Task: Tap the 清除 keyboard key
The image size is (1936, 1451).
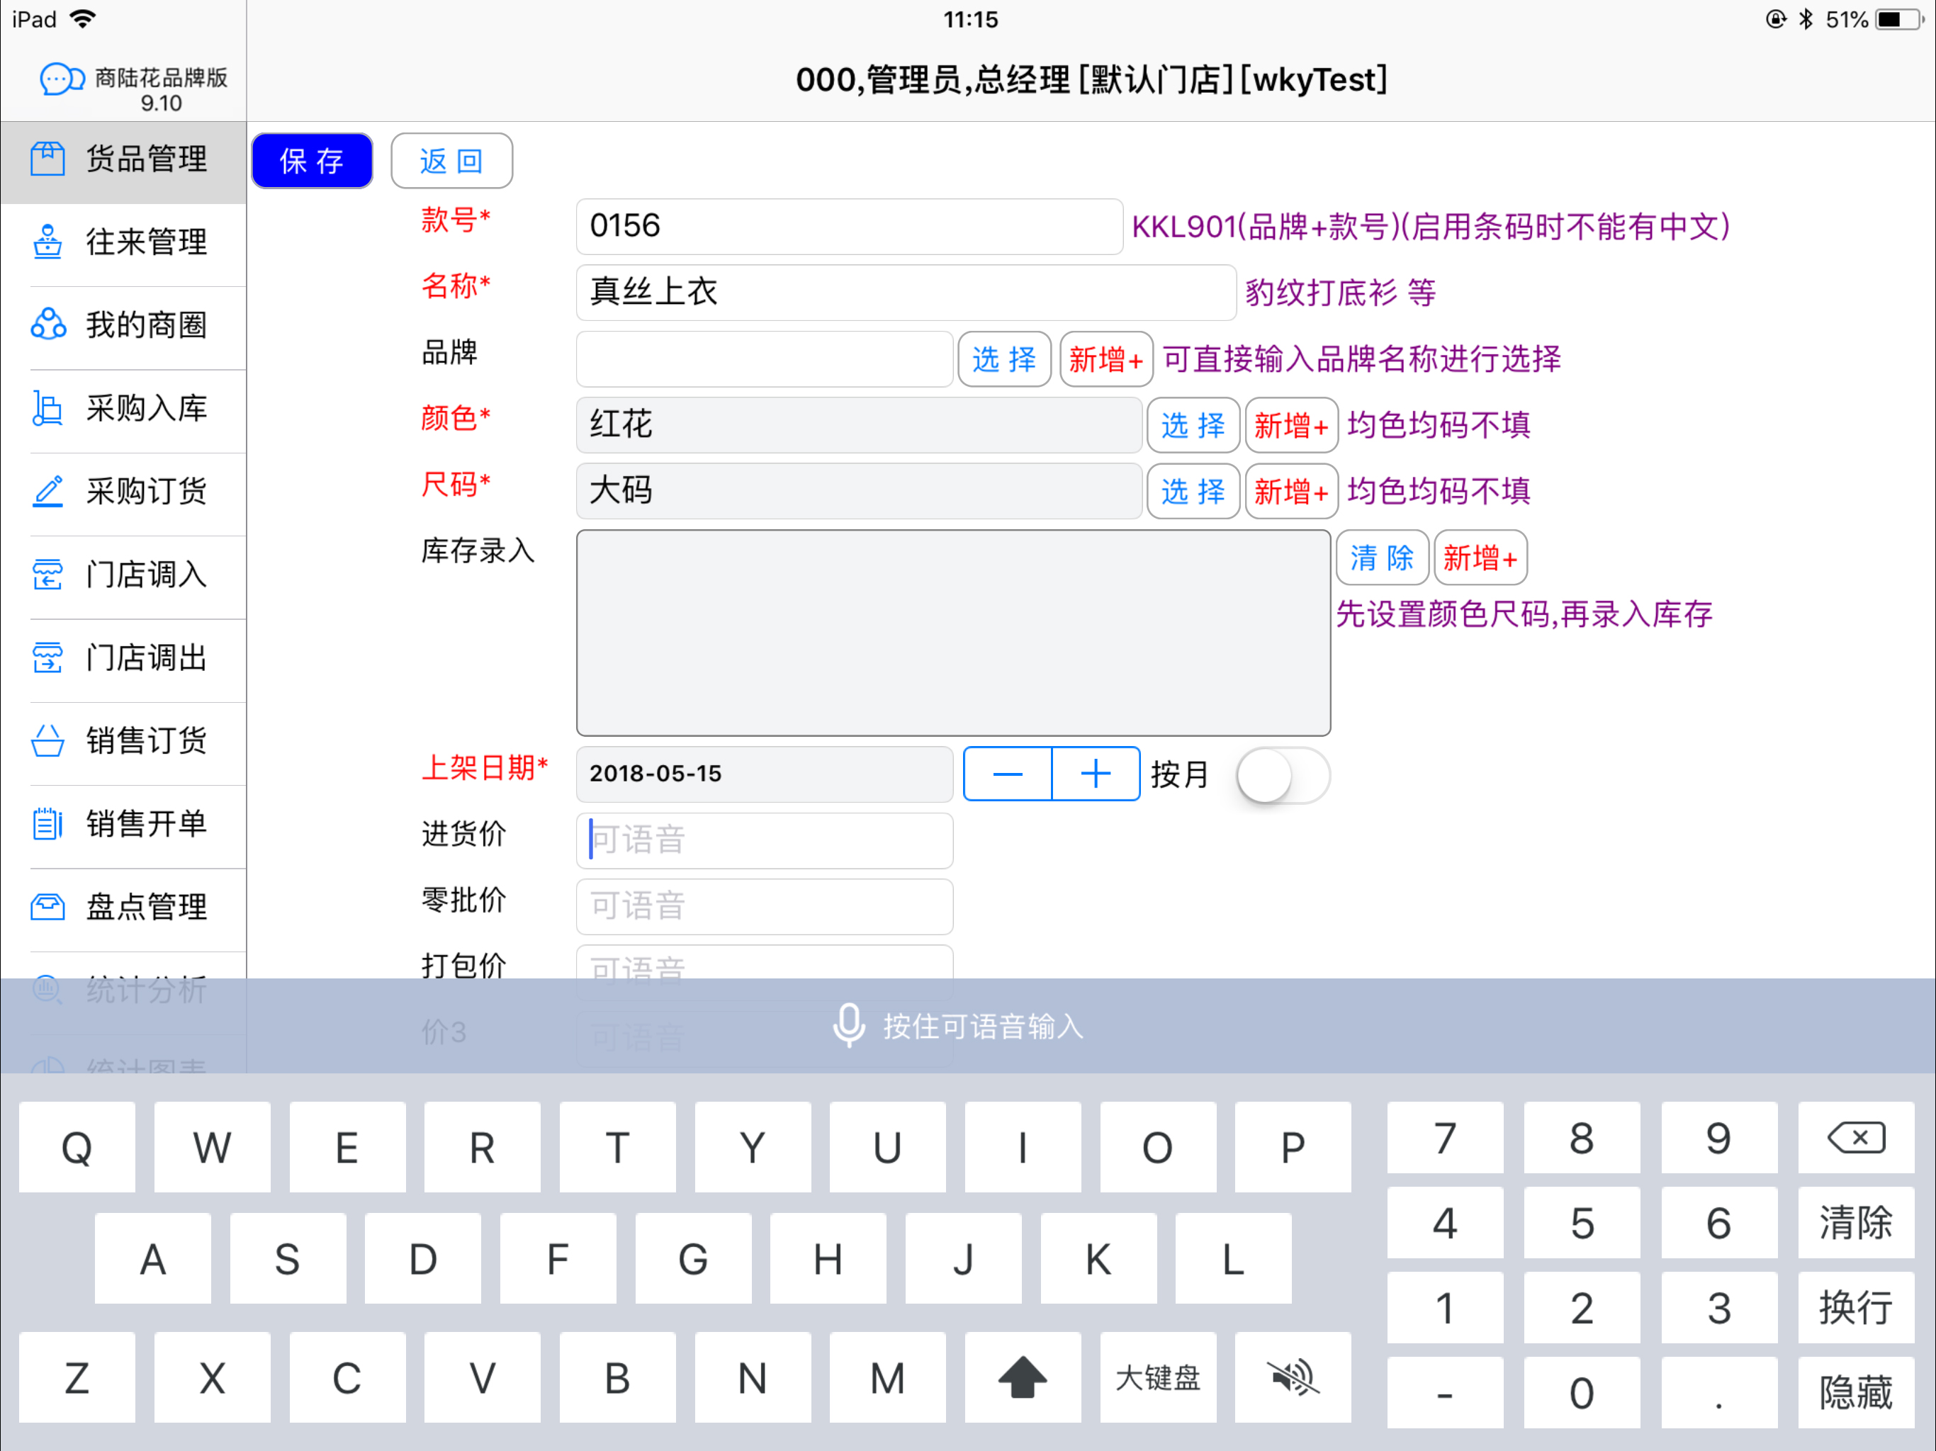Action: pos(1855,1223)
